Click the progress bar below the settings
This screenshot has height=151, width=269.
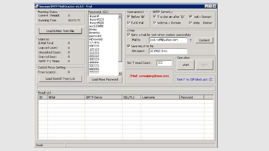[x=126, y=88]
